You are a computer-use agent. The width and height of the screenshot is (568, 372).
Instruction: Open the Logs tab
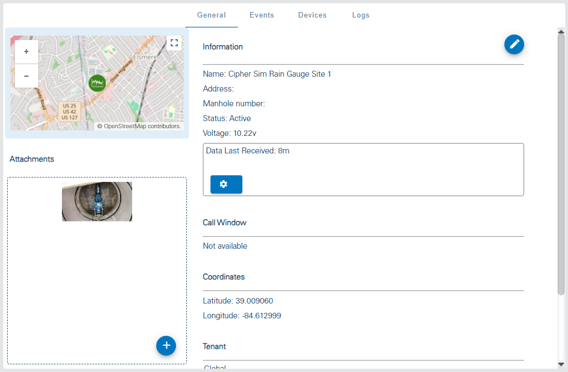pos(361,15)
